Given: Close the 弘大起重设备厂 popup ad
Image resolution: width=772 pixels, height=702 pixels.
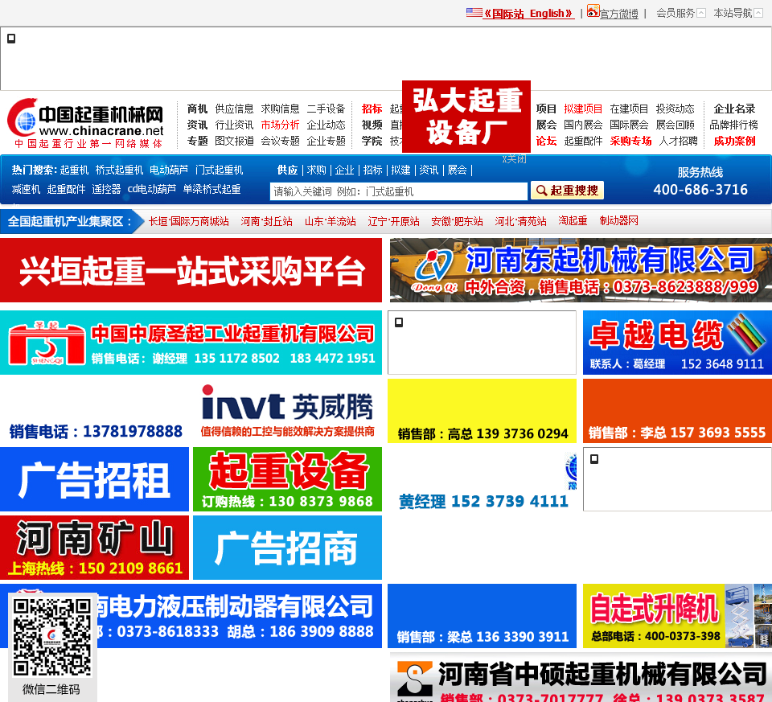Looking at the screenshot, I should (515, 159).
